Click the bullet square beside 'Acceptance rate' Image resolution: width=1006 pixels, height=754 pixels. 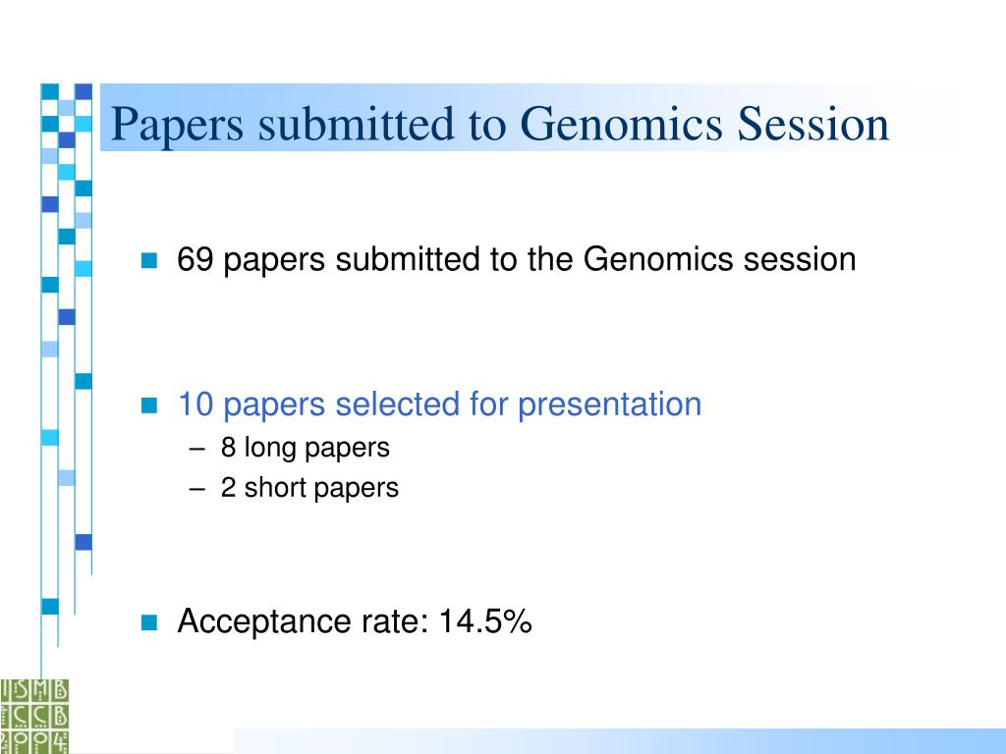[x=149, y=621]
